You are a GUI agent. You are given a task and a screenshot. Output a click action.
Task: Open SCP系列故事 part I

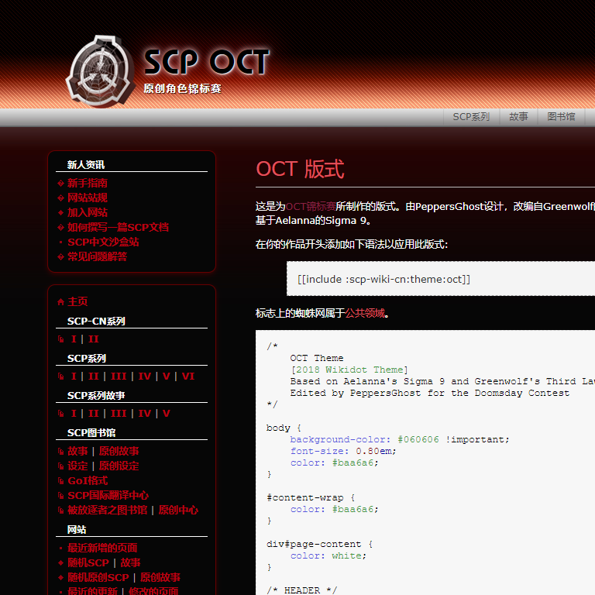[x=74, y=413]
